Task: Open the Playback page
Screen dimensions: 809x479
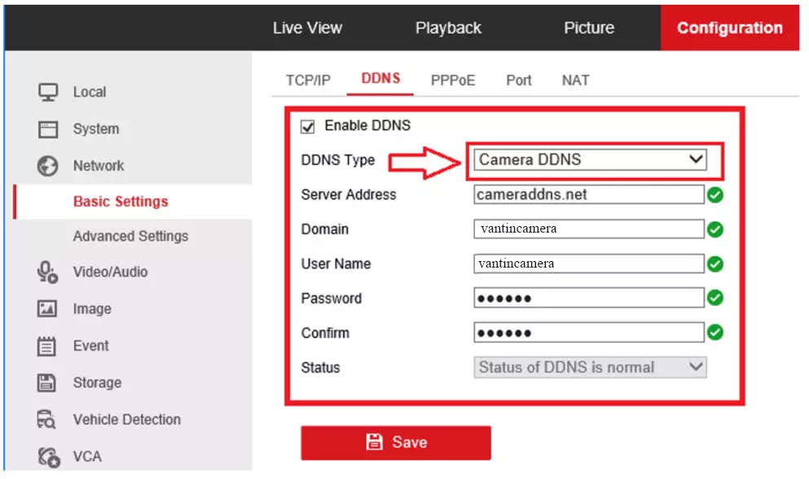Action: point(448,28)
